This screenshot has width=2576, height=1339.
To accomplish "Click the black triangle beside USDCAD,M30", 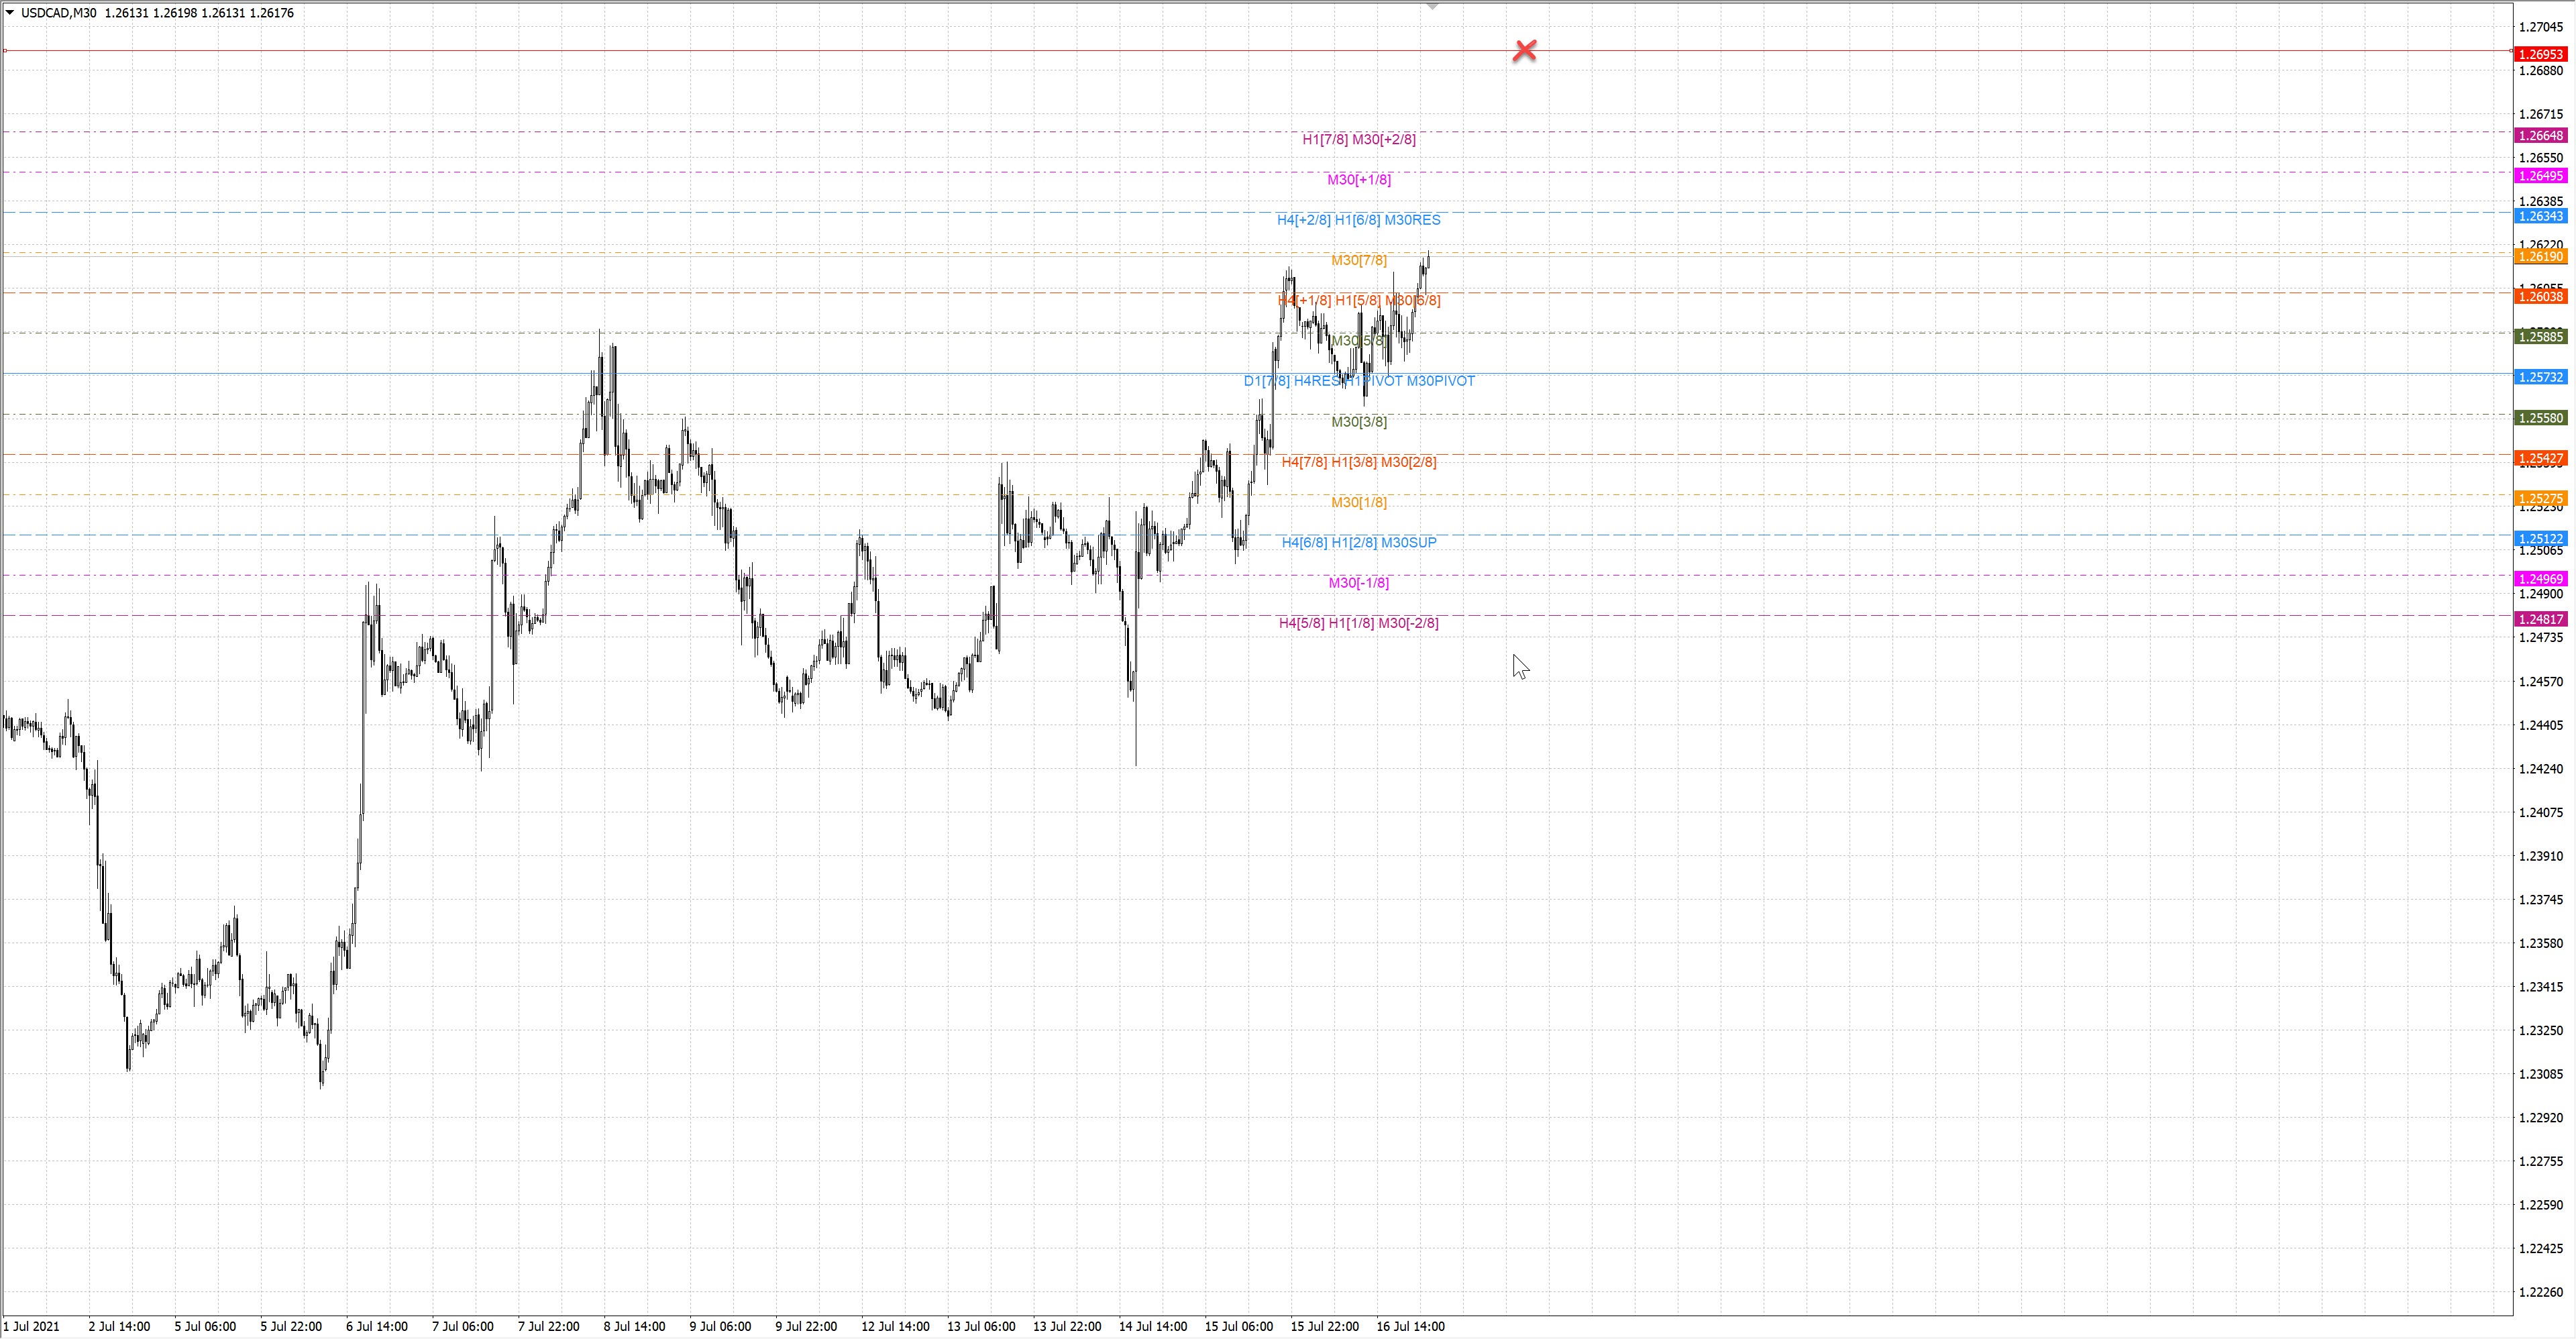I will [10, 13].
